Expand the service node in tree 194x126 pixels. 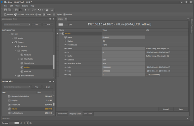coord(12,38)
